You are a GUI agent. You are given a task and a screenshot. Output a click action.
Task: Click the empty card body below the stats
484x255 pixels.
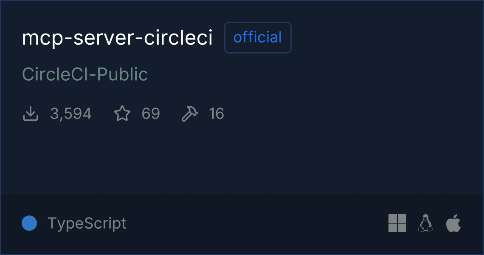click(x=242, y=157)
